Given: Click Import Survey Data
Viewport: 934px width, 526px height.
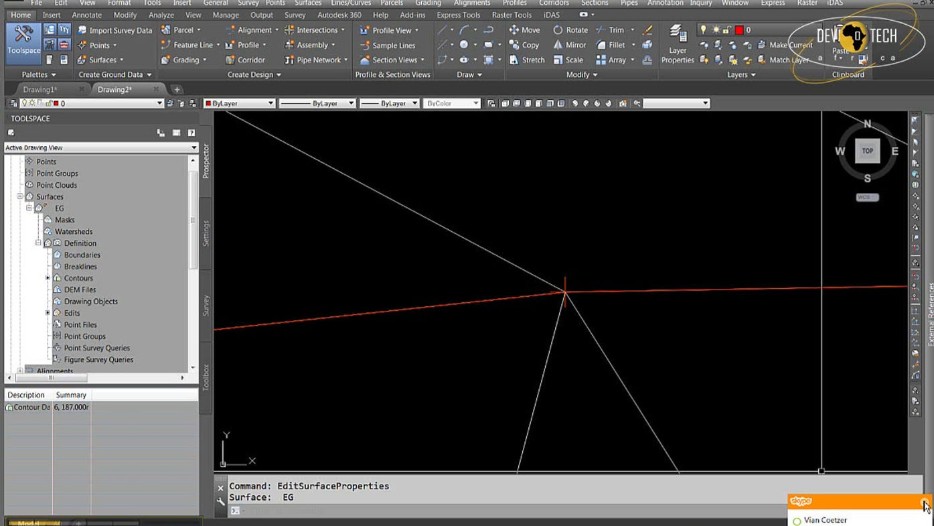Looking at the screenshot, I should (x=114, y=30).
